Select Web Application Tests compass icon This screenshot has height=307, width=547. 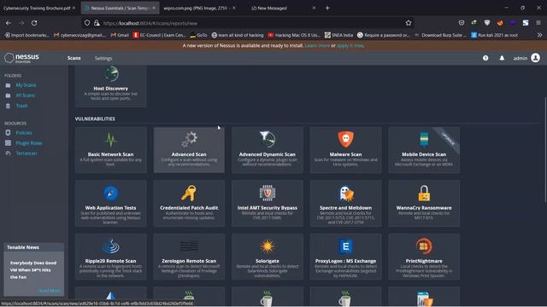[110, 194]
